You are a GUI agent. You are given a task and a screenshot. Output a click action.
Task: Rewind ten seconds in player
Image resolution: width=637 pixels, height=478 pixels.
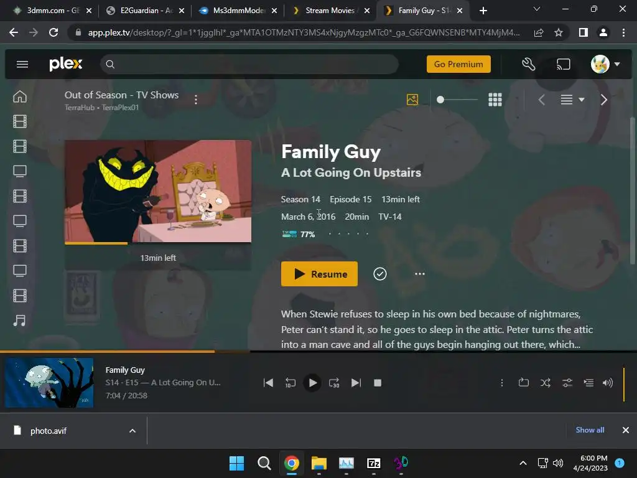[x=290, y=383]
